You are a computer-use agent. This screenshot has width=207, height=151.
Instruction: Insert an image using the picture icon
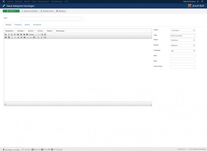pos(24,37)
